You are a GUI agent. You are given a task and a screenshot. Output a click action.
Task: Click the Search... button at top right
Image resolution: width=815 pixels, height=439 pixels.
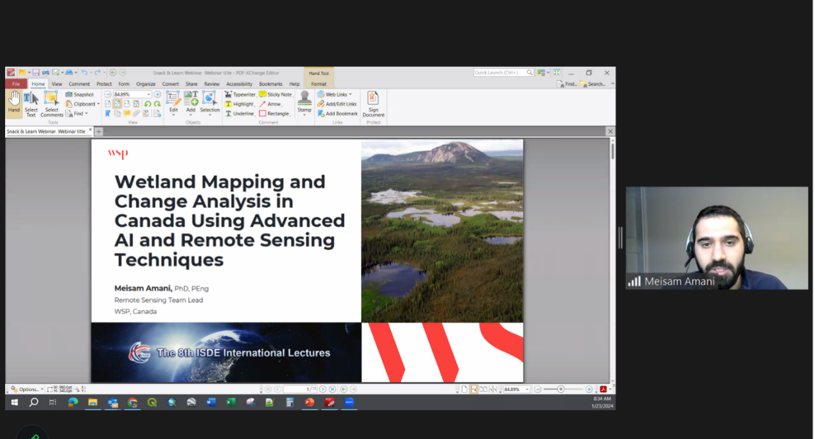pos(593,84)
